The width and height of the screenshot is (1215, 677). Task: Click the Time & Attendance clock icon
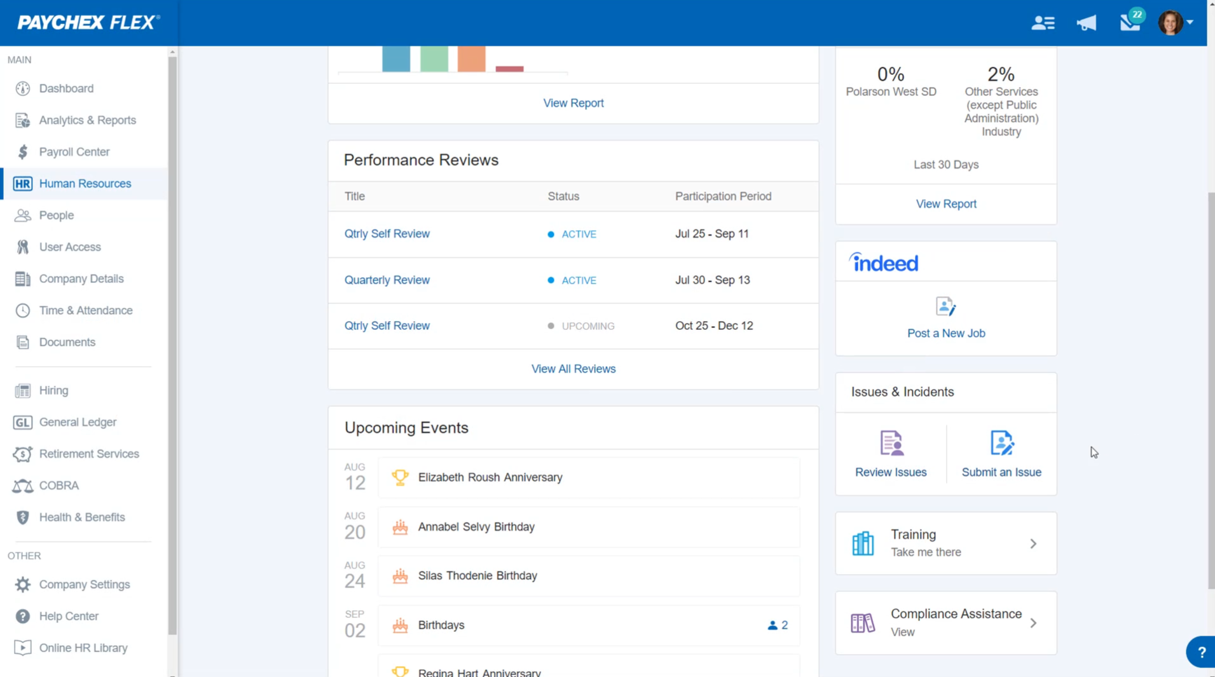(23, 310)
